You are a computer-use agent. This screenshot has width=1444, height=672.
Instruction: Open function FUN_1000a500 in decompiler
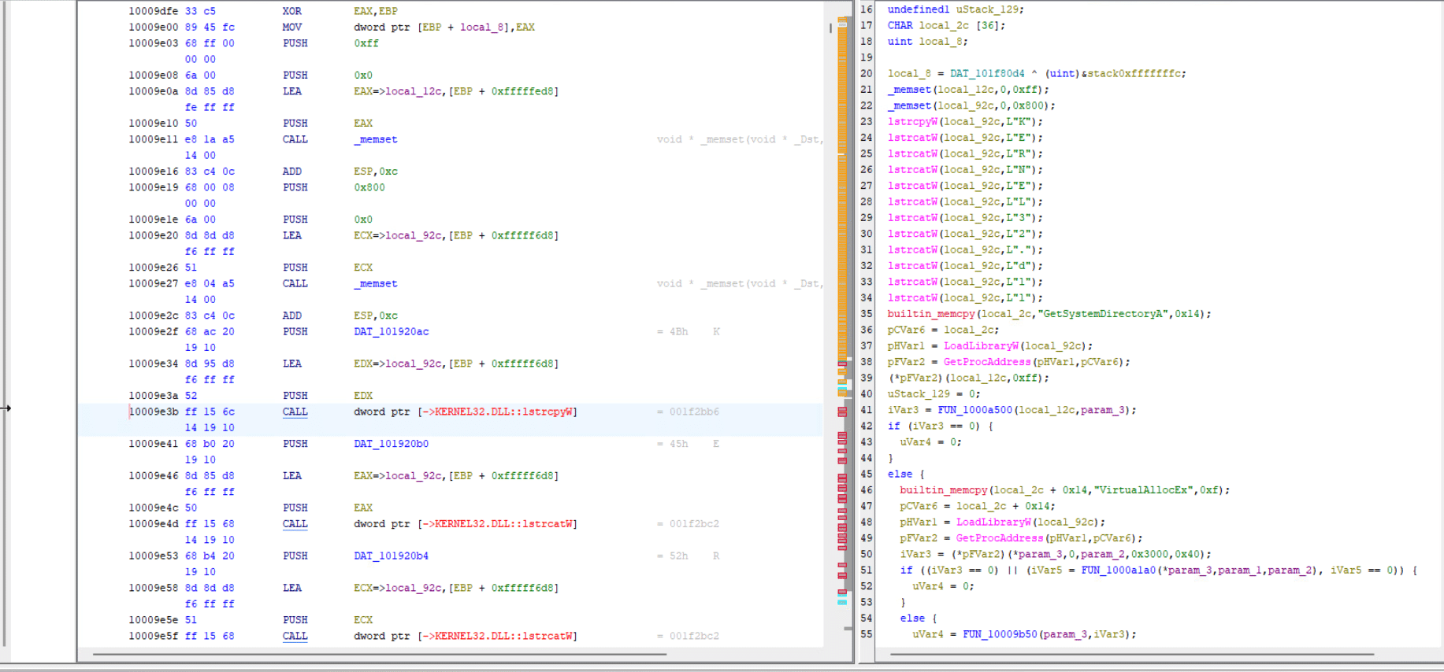pos(975,410)
